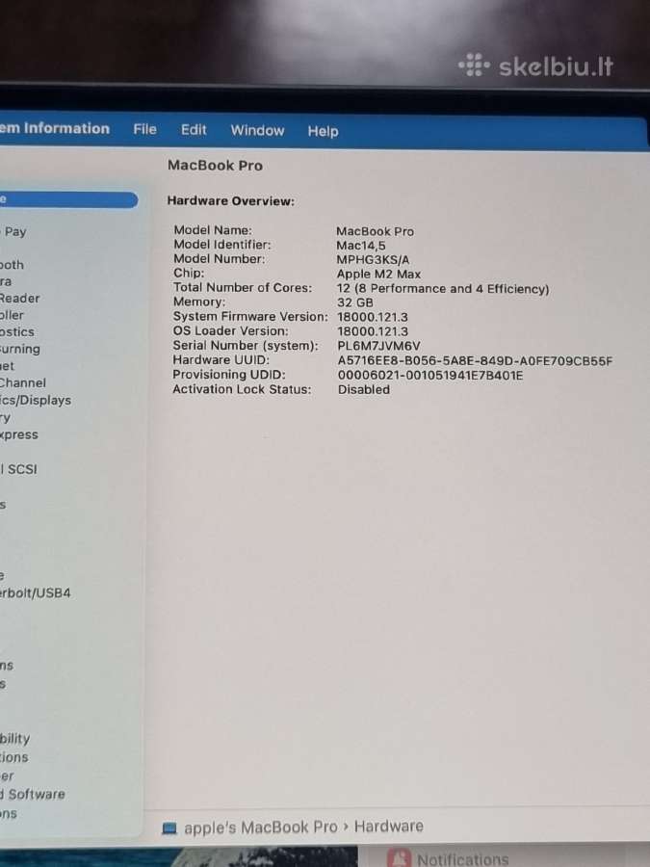Click the Total Number of Cores label

(243, 287)
